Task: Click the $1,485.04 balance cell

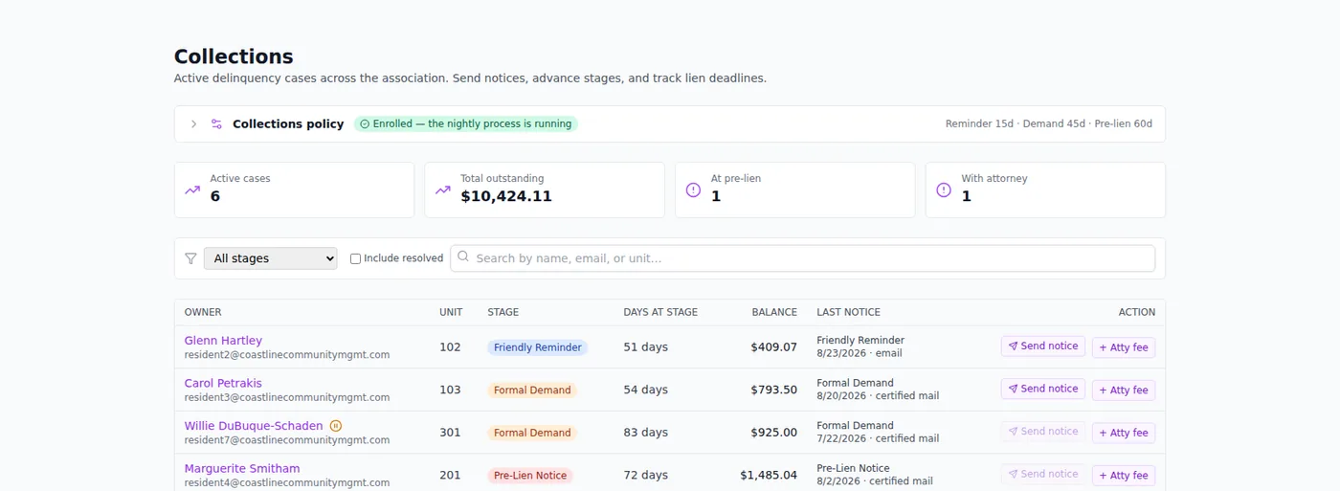Action: tap(769, 475)
